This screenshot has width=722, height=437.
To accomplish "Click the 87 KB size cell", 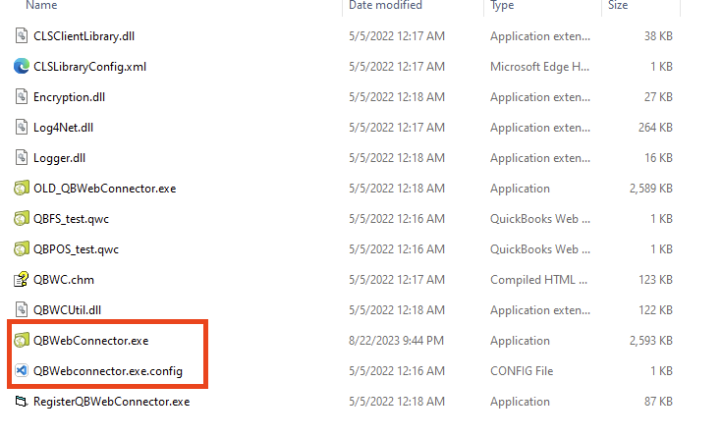I will tap(658, 401).
